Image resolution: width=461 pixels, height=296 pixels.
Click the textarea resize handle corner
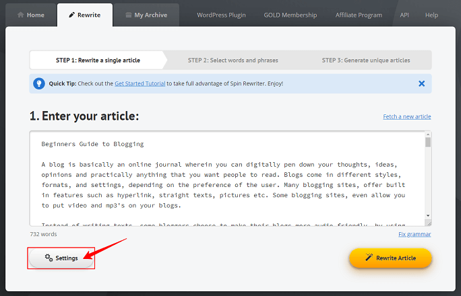coord(429,223)
